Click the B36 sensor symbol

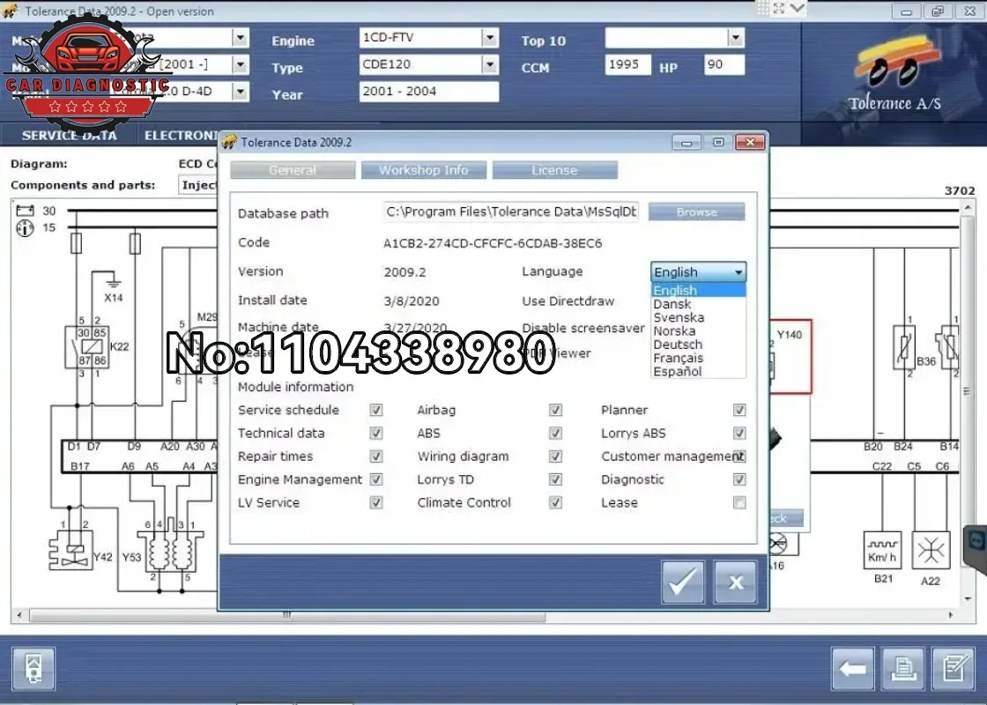[904, 347]
